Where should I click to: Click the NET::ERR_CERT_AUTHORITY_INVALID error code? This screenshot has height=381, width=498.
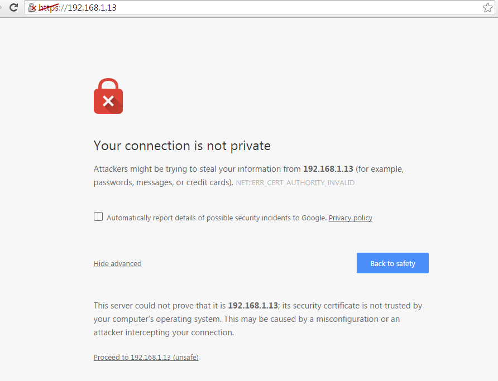[295, 183]
